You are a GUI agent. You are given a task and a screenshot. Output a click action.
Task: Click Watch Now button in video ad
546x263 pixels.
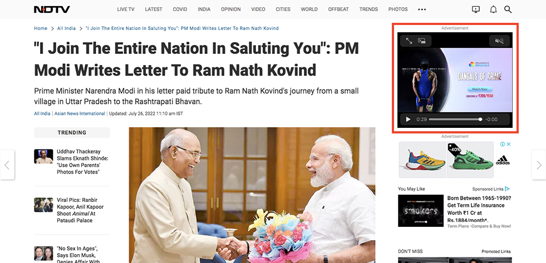[480, 90]
